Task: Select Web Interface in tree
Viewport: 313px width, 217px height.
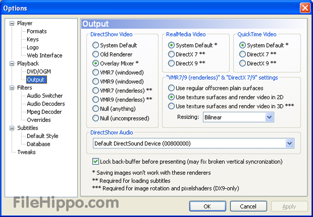Action: click(44, 55)
